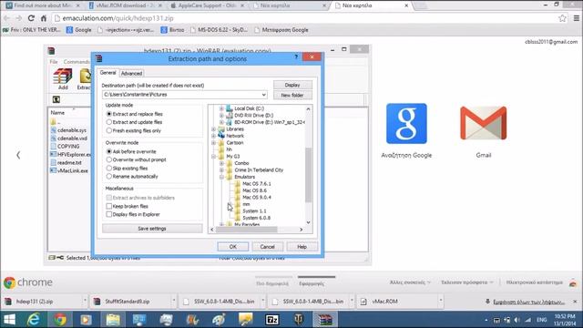The height and width of the screenshot is (328, 583).
Task: Expand the Libraries node
Action: click(x=214, y=129)
